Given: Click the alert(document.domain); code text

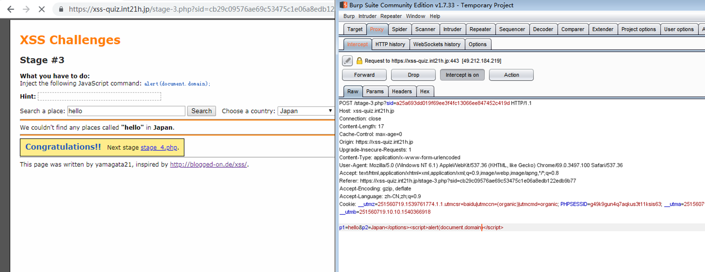Looking at the screenshot, I should pyautogui.click(x=177, y=84).
